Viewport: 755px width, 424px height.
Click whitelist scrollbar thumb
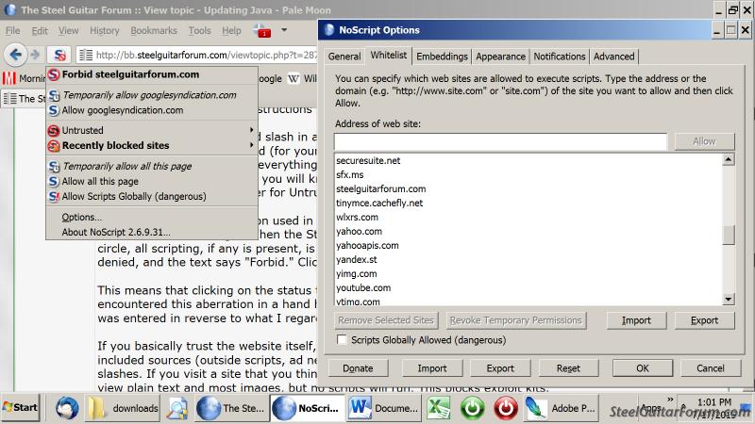(729, 235)
